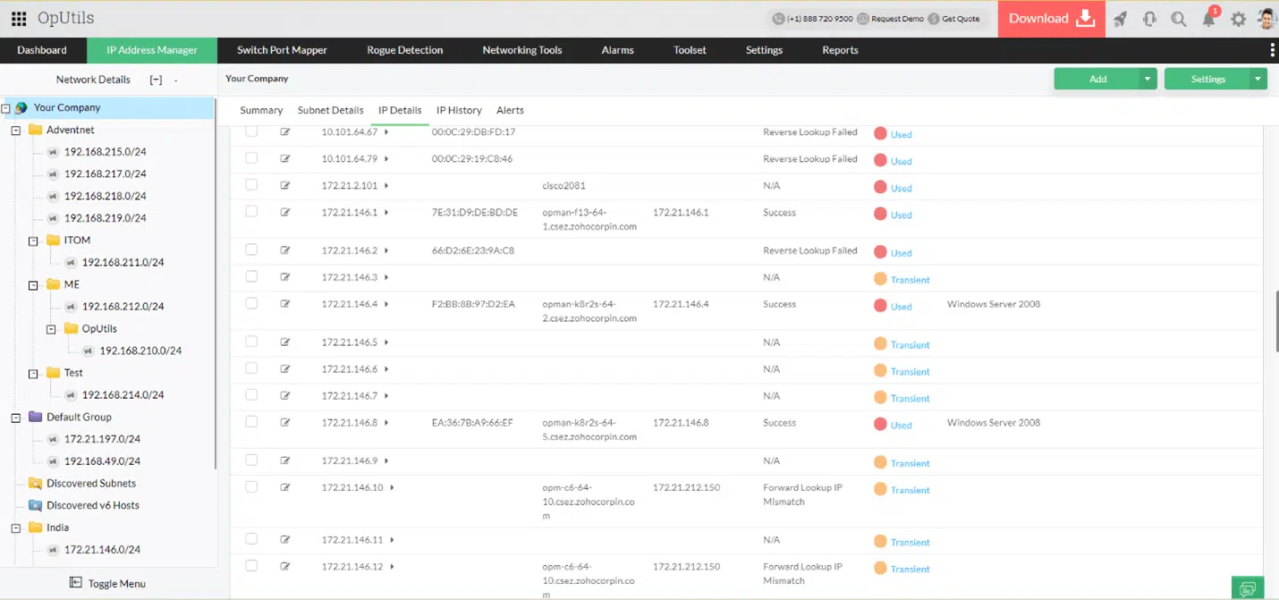This screenshot has height=600, width=1279.
Task: Click the edit icon for 172.21.146.1
Action: pyautogui.click(x=285, y=212)
